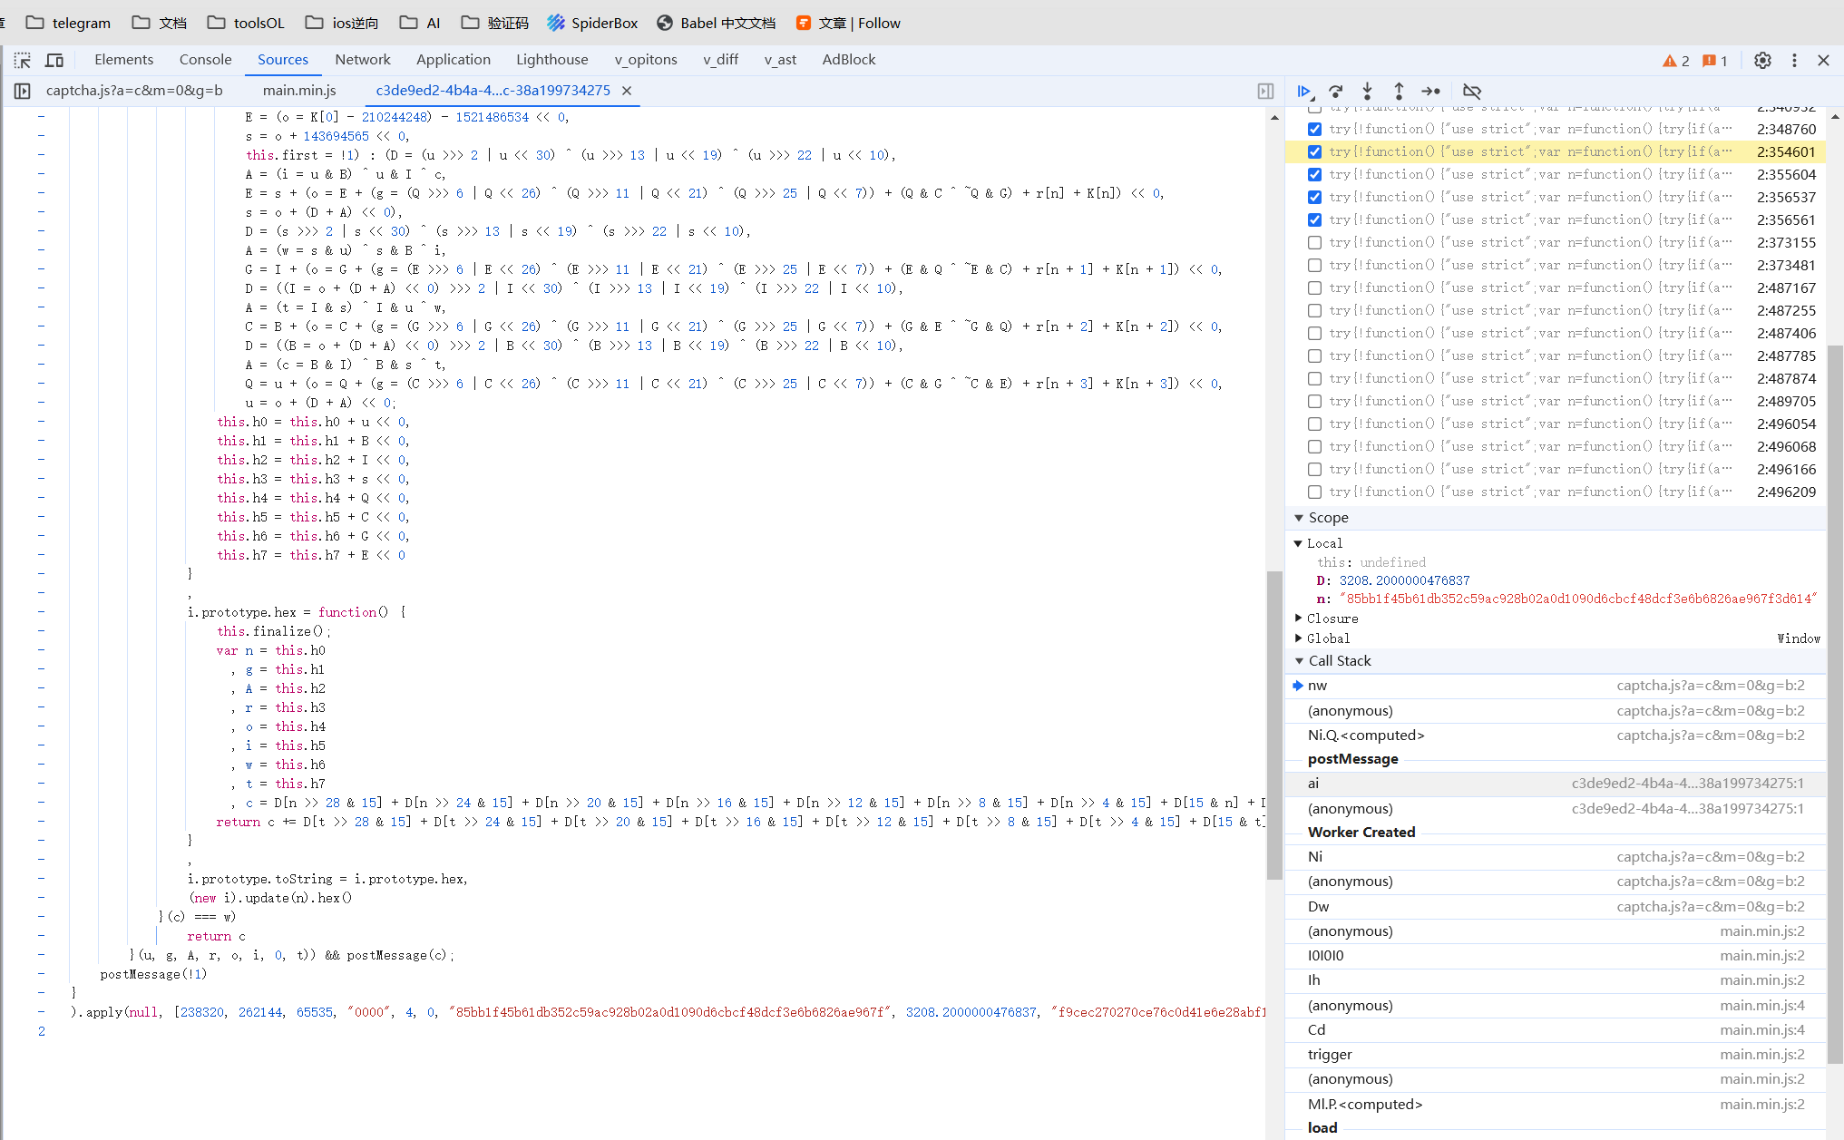Show the navigator sidebar icon
Screen dimensions: 1844x1140
[x=23, y=91]
